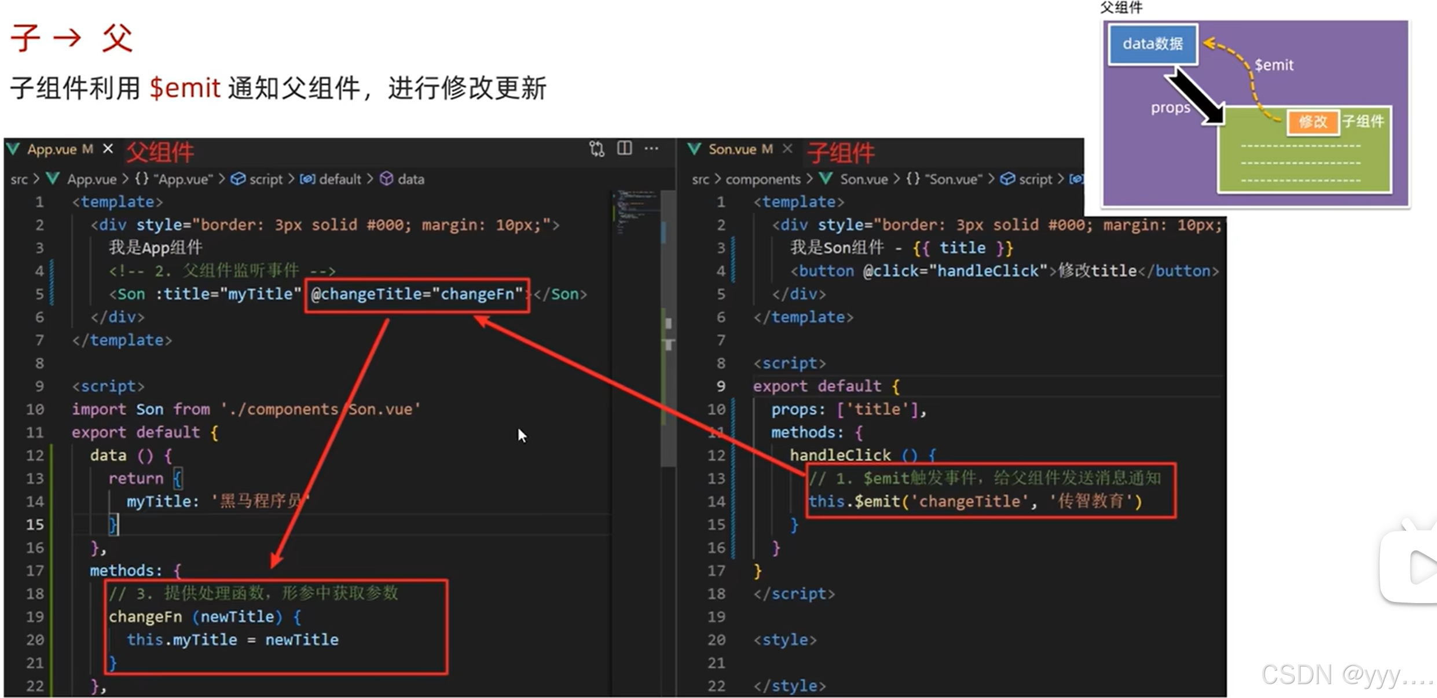Click '</script>' tag in Son.vue
Viewport: 1437px width, 698px height.
(x=794, y=593)
